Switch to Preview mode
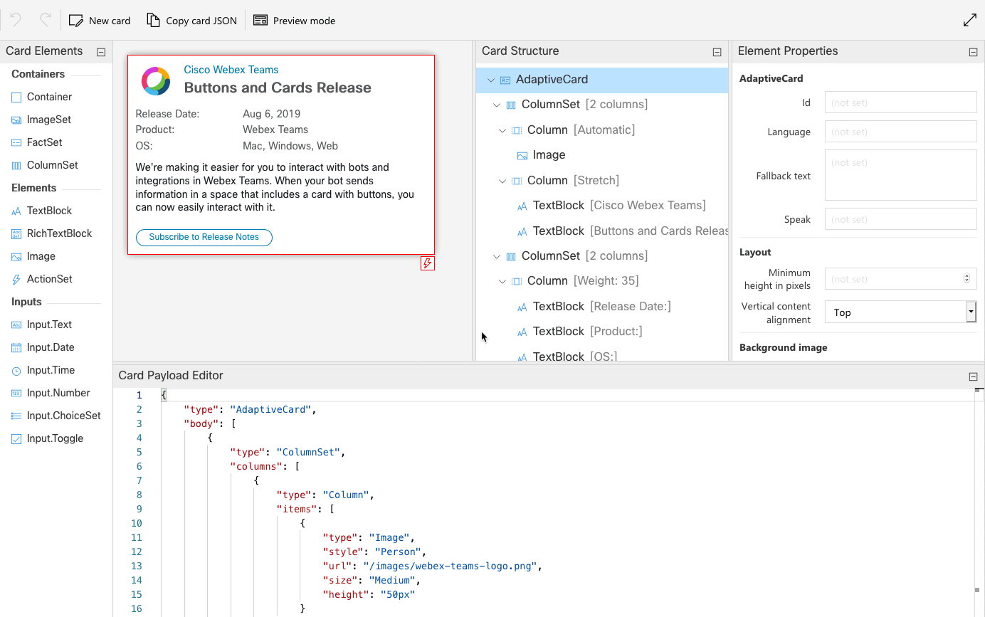This screenshot has width=985, height=617. tap(295, 21)
